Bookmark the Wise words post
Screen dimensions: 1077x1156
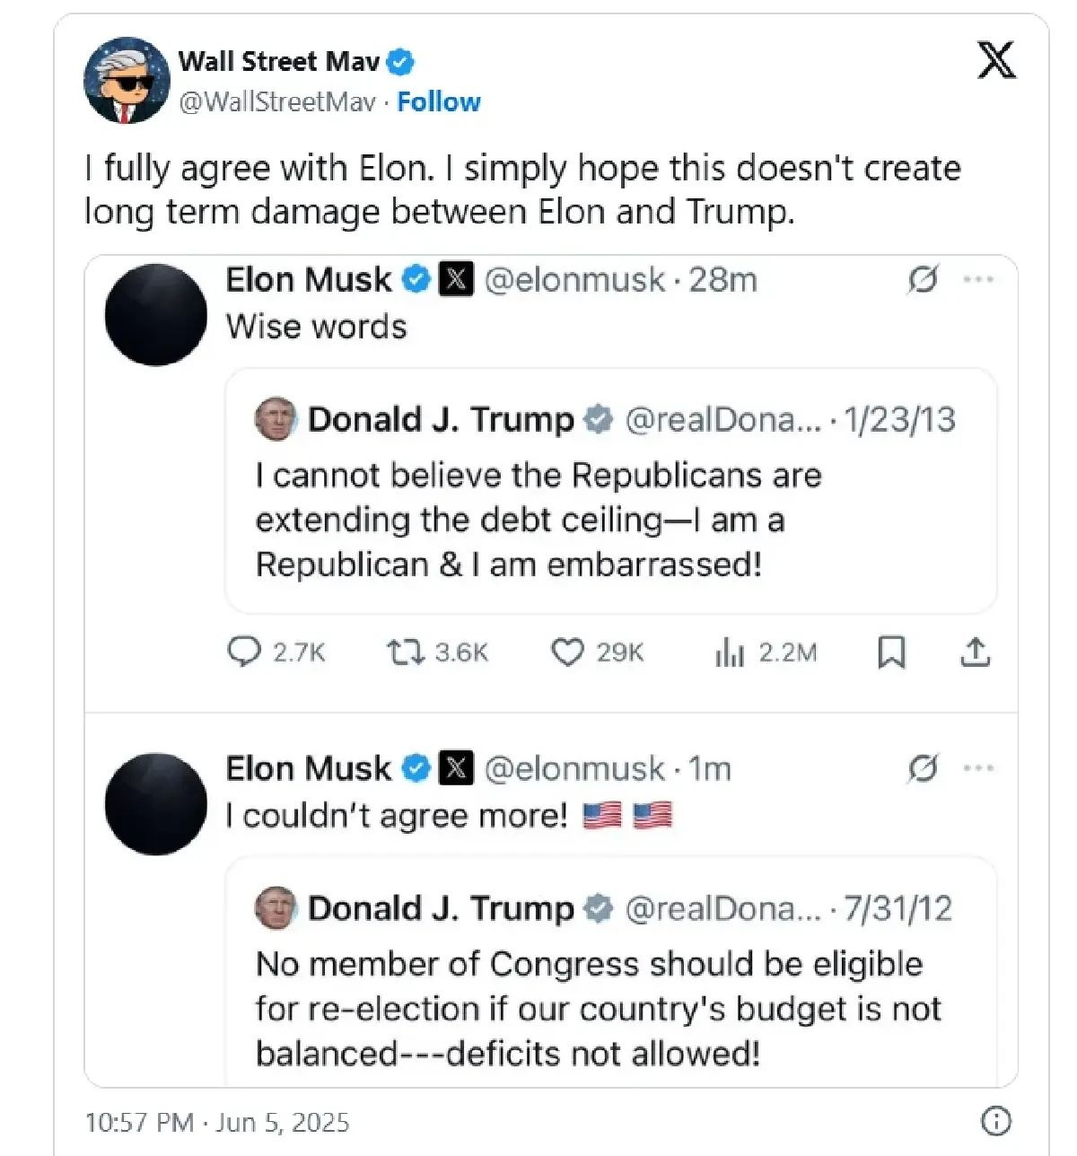[x=890, y=652]
